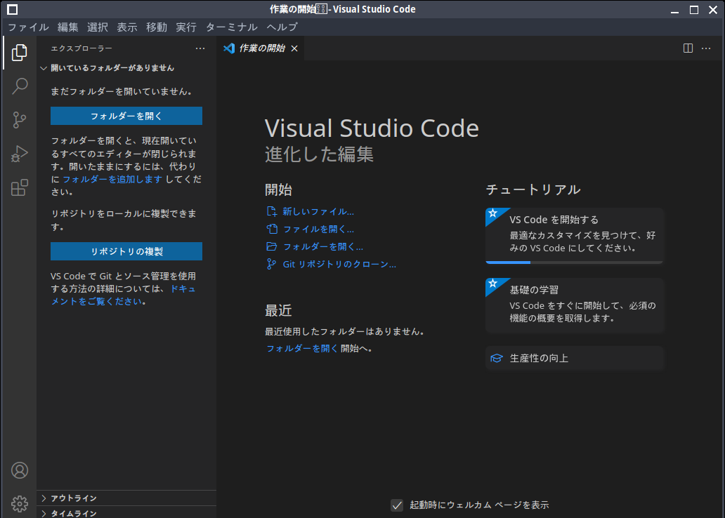Click the フォルダーを開く button in explorer

126,116
